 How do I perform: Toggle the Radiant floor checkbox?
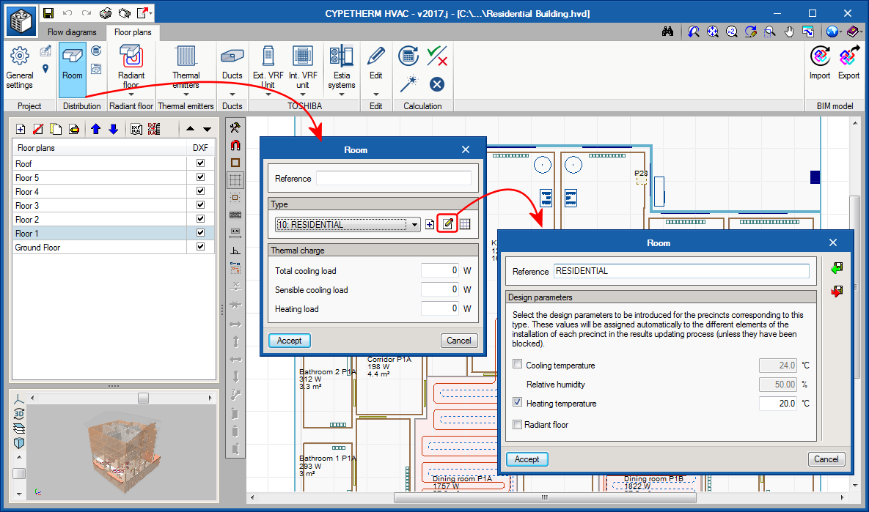518,424
